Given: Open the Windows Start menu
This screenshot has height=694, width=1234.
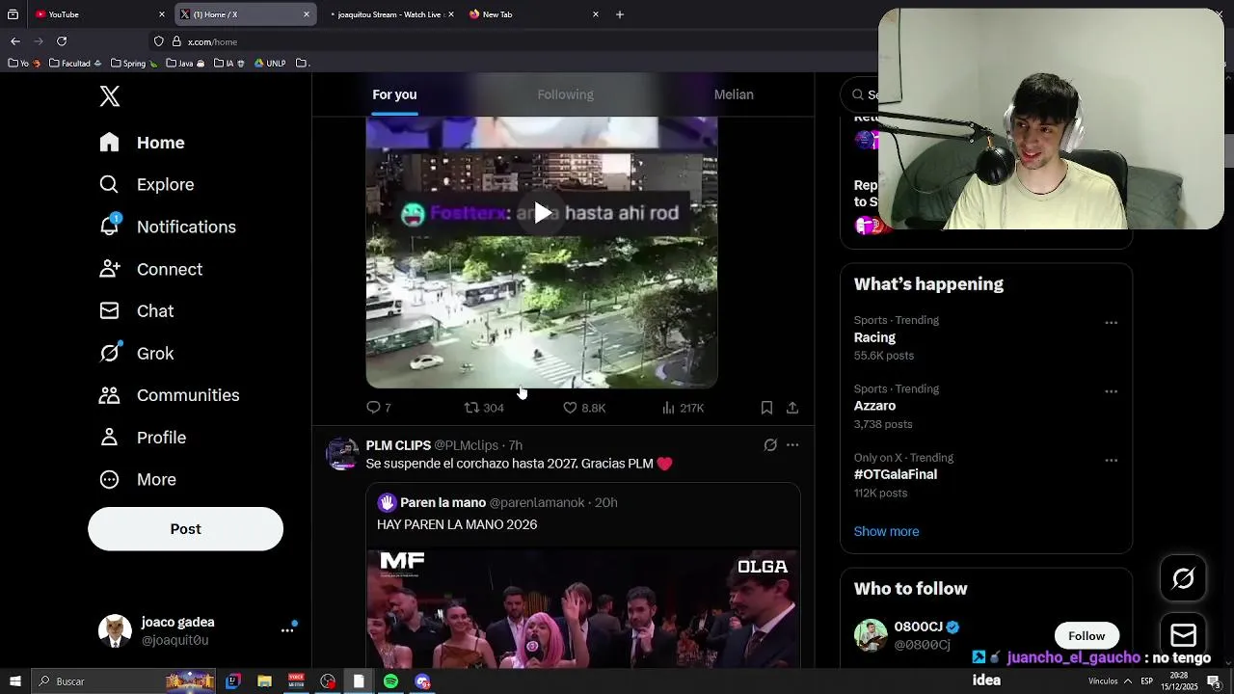Looking at the screenshot, I should coord(14,681).
